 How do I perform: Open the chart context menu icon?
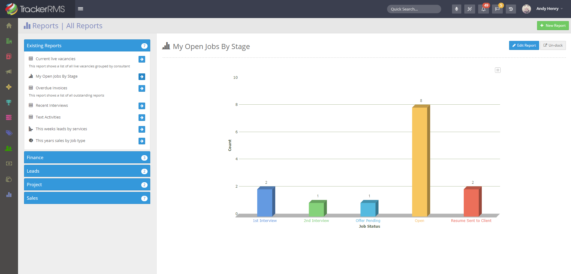coord(498,70)
